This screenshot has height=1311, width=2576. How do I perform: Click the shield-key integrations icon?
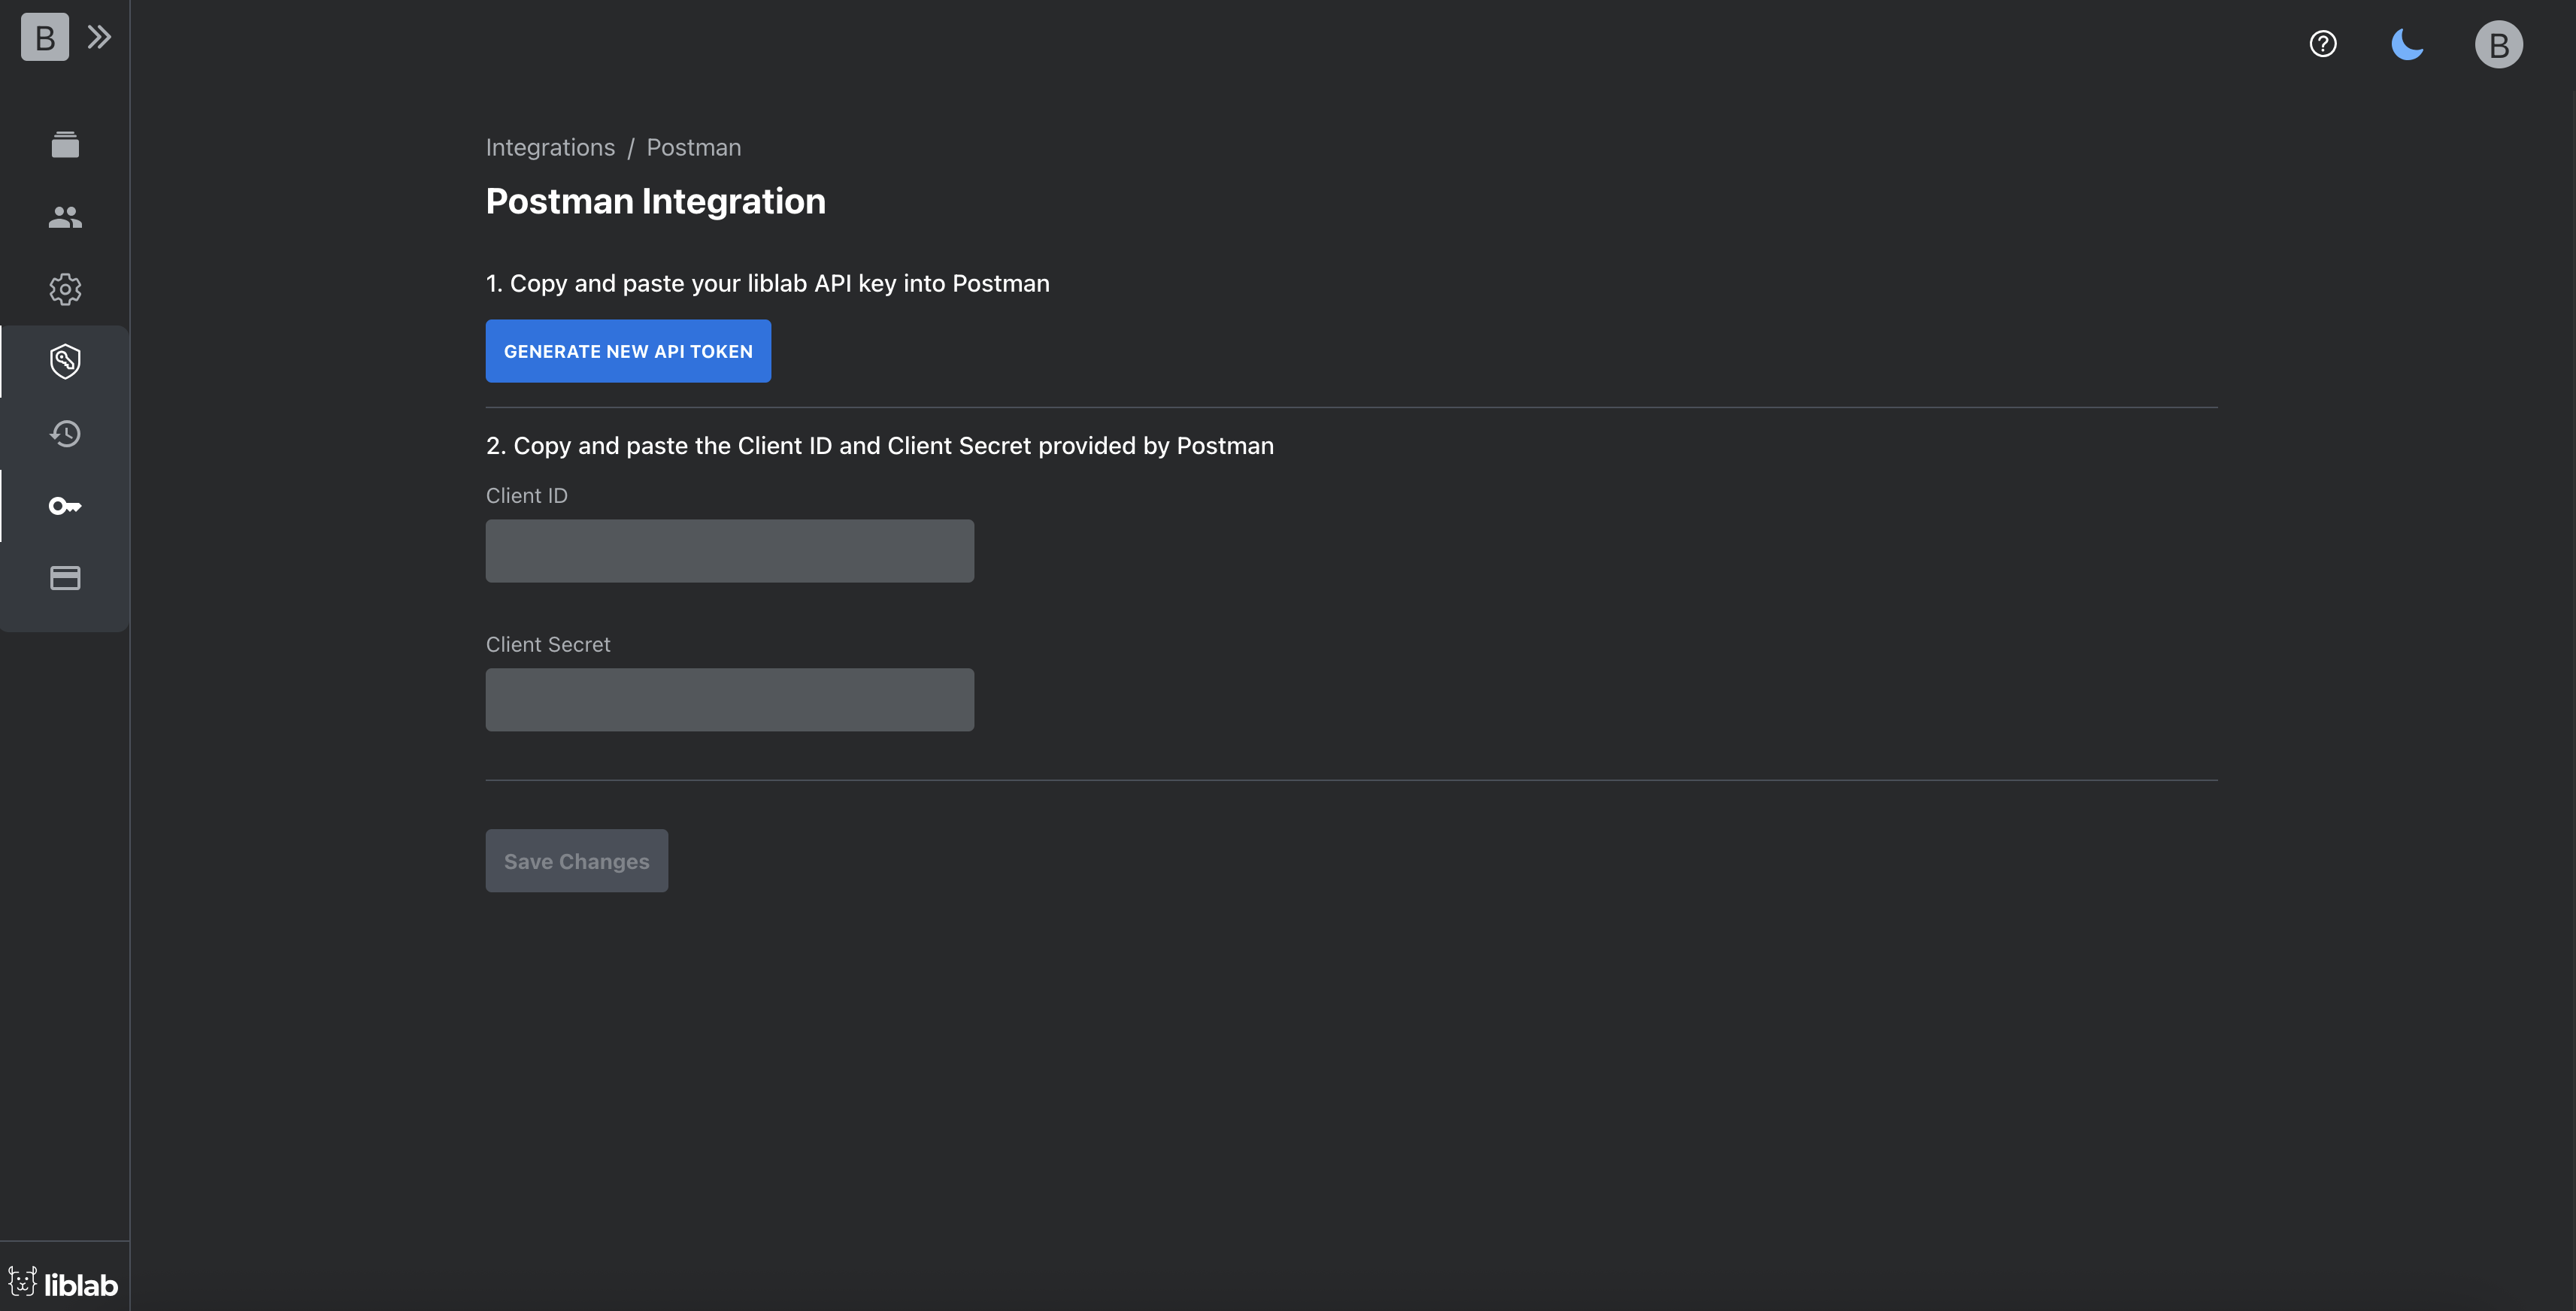pyautogui.click(x=64, y=361)
